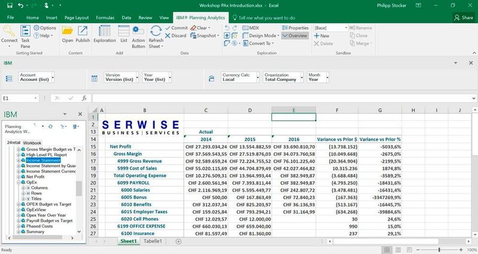
Task: Click the Publish icon
Action: [82, 30]
